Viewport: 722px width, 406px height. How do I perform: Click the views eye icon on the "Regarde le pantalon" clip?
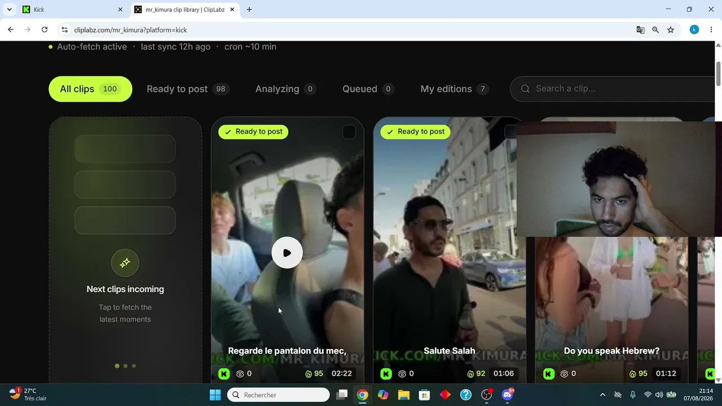(x=240, y=374)
